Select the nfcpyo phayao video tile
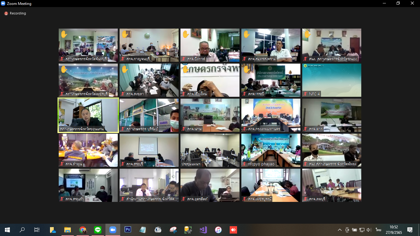Image resolution: width=420 pixels, height=236 pixels. [x=271, y=150]
